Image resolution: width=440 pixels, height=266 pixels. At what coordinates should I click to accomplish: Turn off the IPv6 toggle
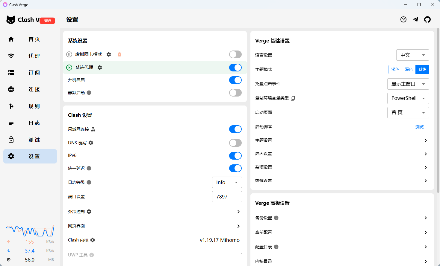[x=235, y=156]
